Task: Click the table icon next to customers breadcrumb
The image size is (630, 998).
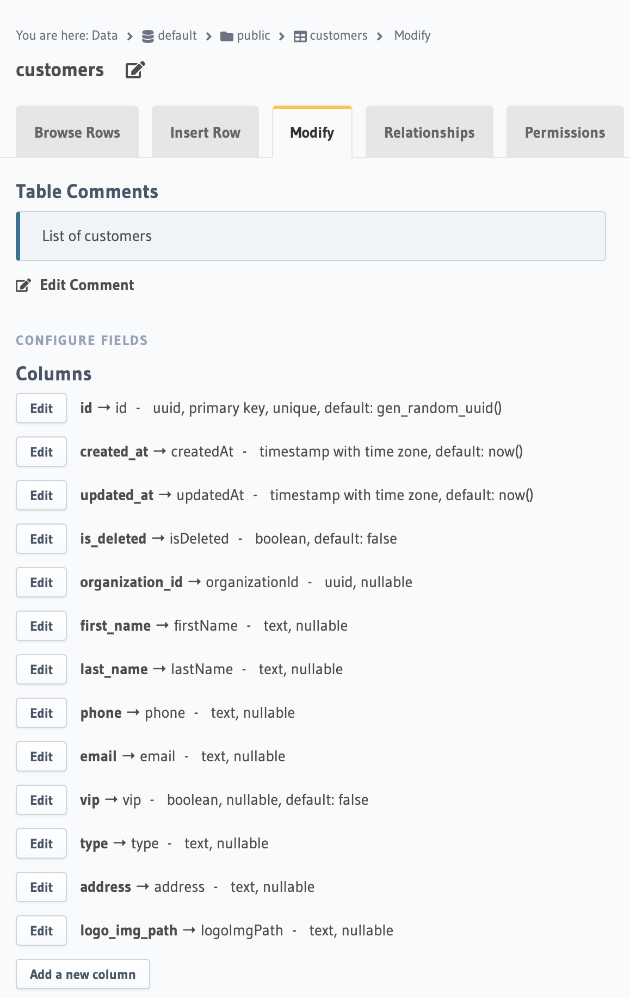Action: coord(300,36)
